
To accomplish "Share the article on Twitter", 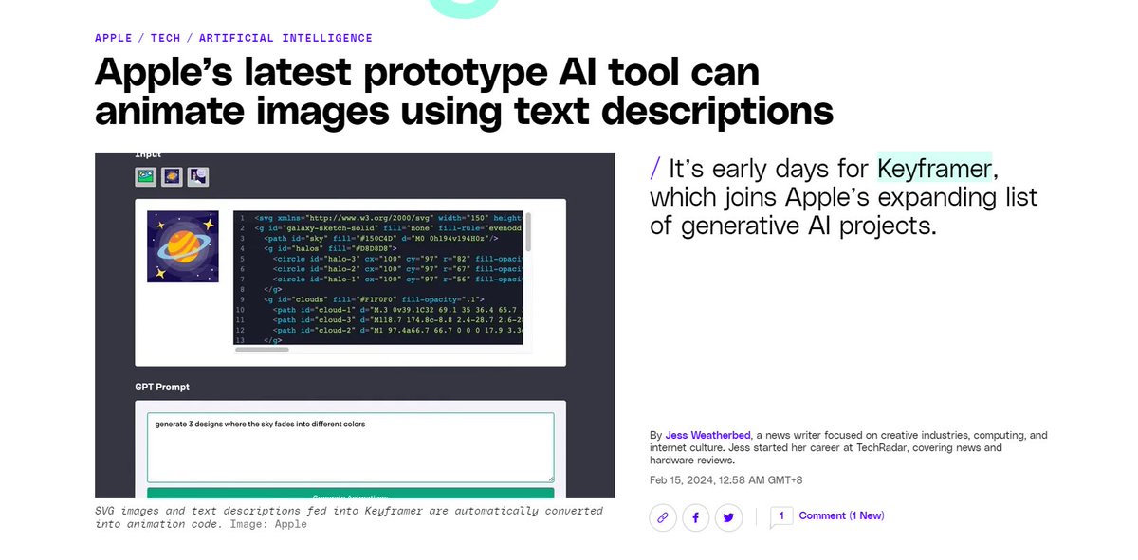I will [728, 517].
